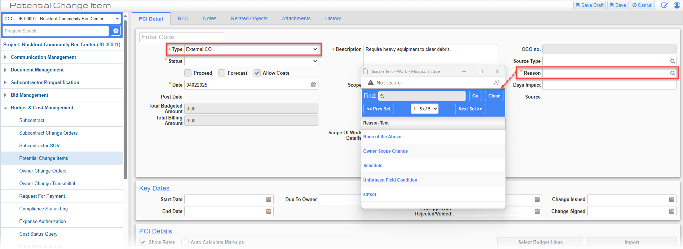This screenshot has height=249, width=683.
Task: Open the Change Issued calendar icon
Action: (x=671, y=199)
